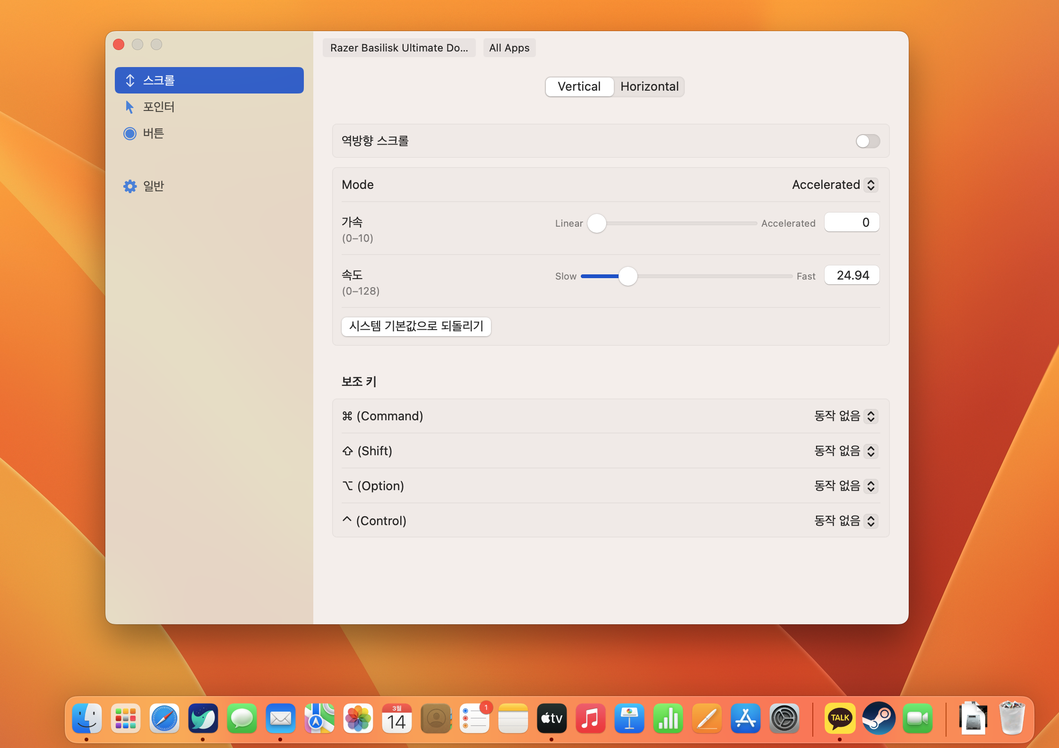This screenshot has height=748, width=1059.
Task: Expand the Control modifier key dropdown
Action: point(846,521)
